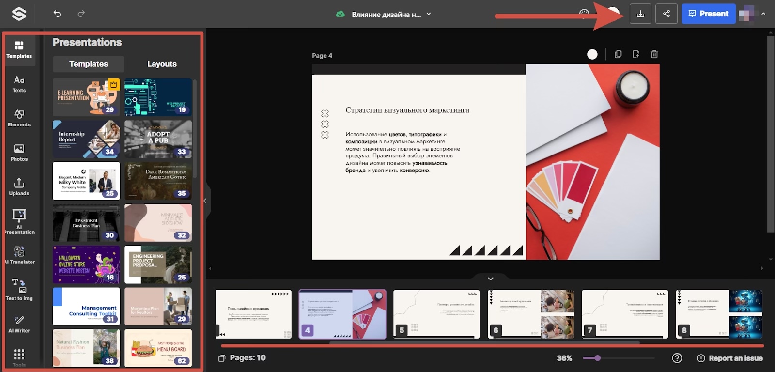Click the slide body paragraph starting 'Использование цветов'
The width and height of the screenshot is (775, 372).
point(403,152)
